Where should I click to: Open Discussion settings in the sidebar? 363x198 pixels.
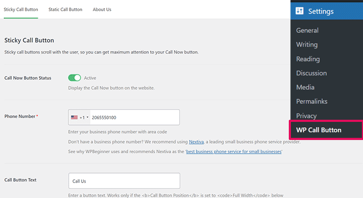click(x=311, y=73)
